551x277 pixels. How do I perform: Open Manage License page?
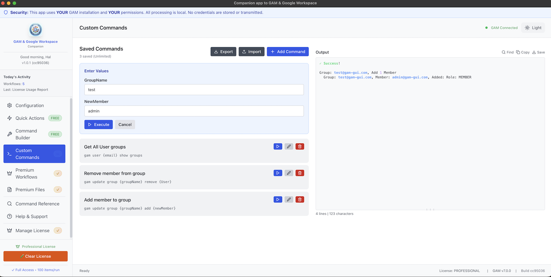tap(34, 231)
